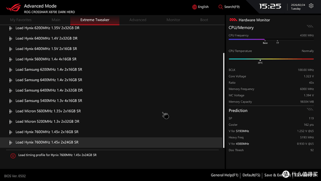Expand arrow for Samsung 6400MHz 1.4v 2x32GB DR
The image size is (321, 181).
(11, 90)
